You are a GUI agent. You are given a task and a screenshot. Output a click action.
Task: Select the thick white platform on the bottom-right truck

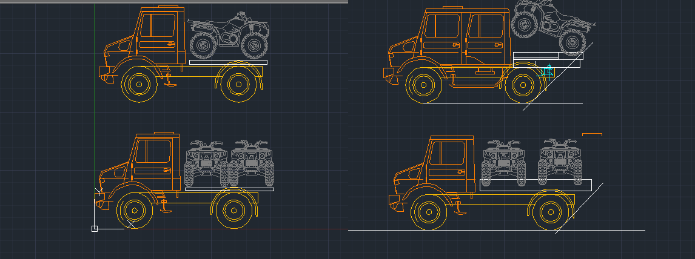[536, 185]
